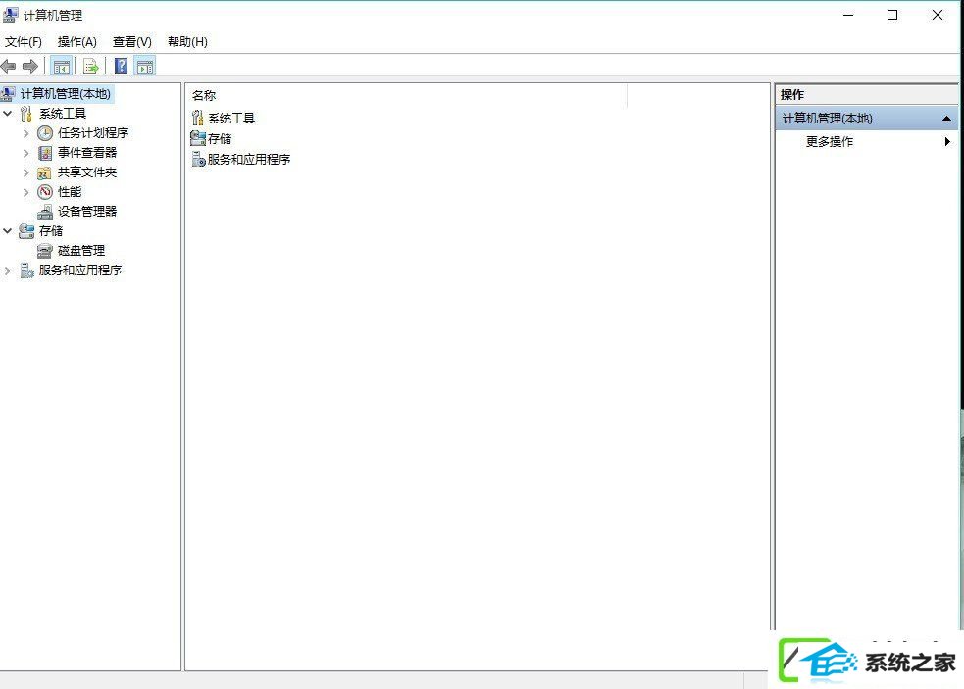Open the 文件(F) menu

point(24,42)
